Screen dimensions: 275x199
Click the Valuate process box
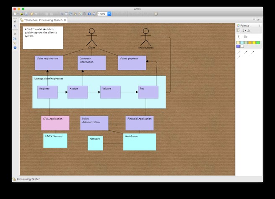110,92
